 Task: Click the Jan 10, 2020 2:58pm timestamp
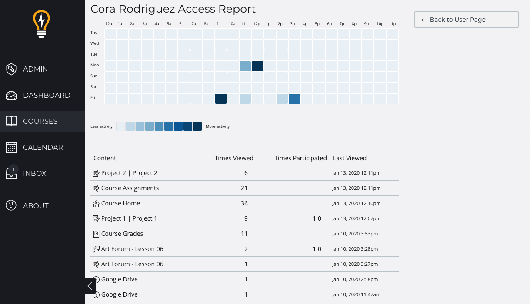click(x=355, y=279)
